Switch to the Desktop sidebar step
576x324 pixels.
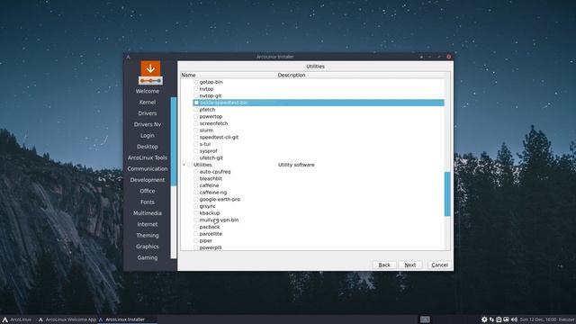pos(148,147)
